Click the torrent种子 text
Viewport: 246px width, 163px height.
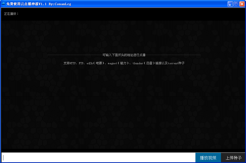(176, 63)
